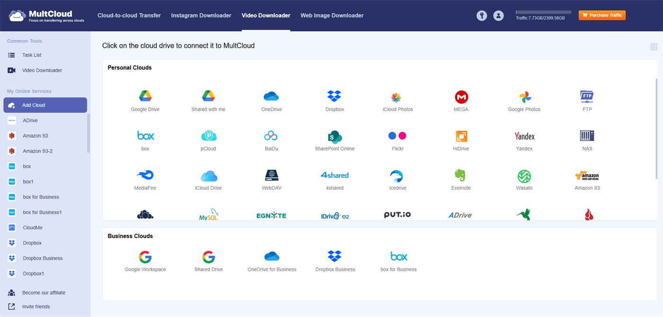Add SharePoint Online cloud

[x=334, y=136]
